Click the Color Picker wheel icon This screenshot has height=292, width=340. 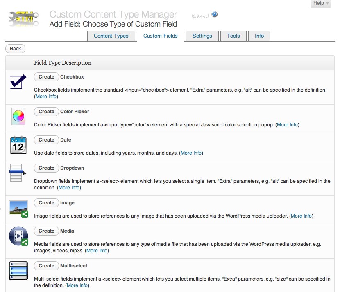coord(18,116)
